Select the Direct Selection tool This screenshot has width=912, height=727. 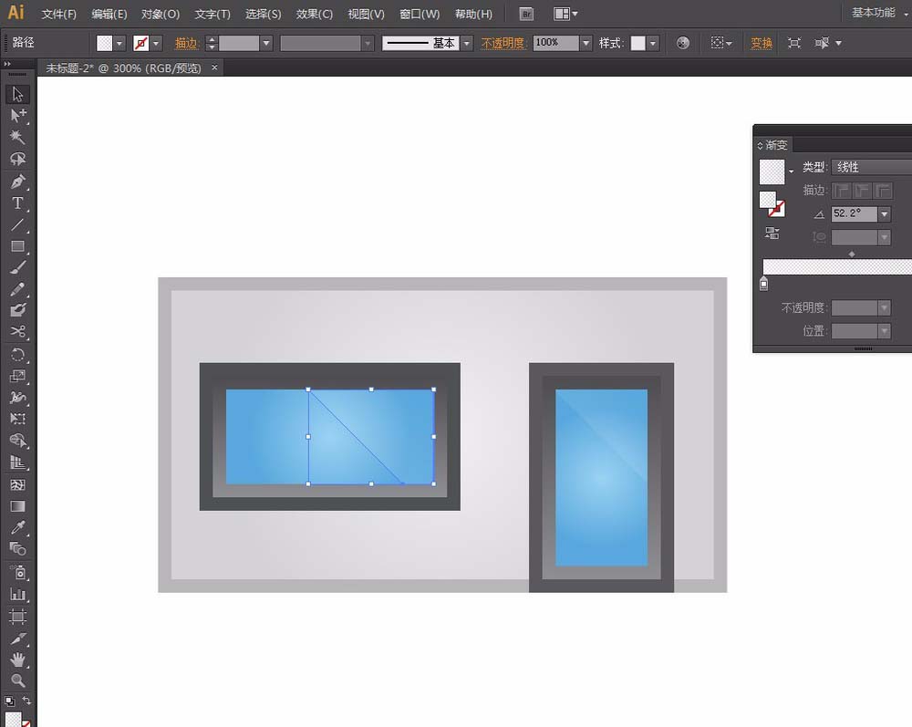point(17,116)
